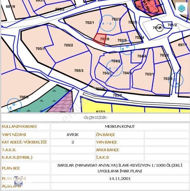The height and width of the screenshot is (191, 190).
Task: Click the MESKUN KONUT usage value
Action: pos(120,126)
